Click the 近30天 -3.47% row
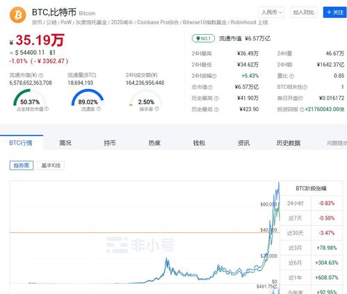 click(312, 233)
